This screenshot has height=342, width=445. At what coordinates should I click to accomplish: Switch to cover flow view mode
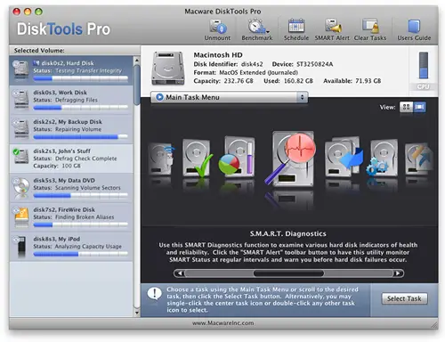tap(419, 107)
